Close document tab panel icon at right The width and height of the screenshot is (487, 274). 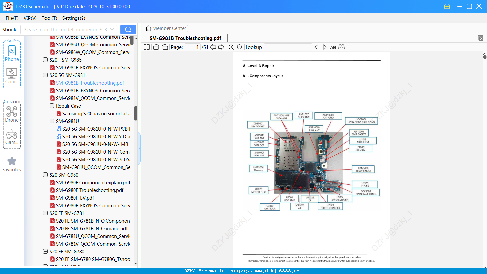click(x=481, y=38)
